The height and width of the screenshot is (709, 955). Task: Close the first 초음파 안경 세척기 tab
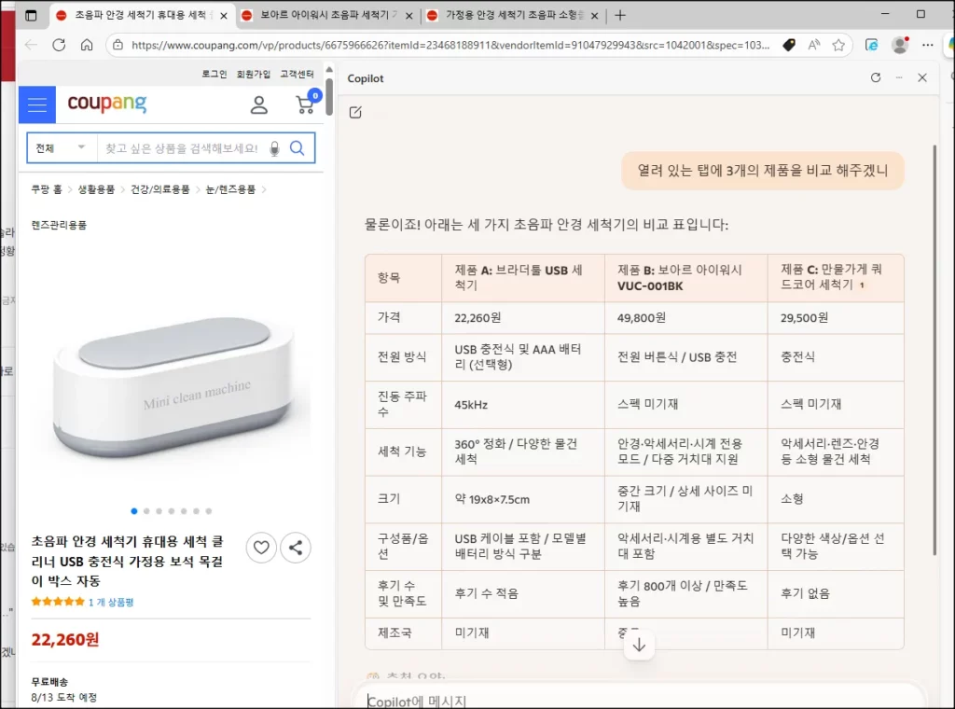[x=224, y=16]
